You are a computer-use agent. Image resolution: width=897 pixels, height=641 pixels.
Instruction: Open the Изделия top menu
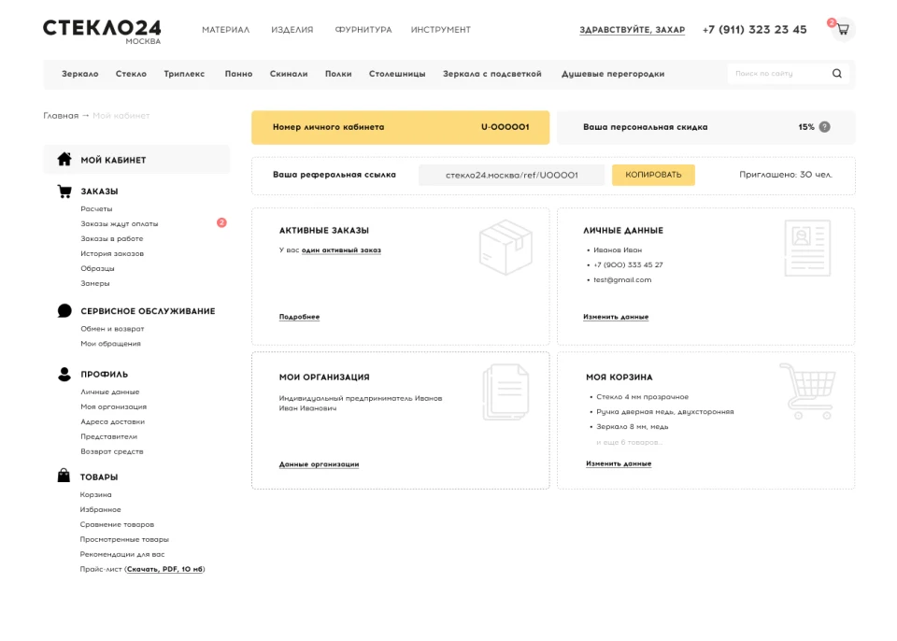pos(292,30)
